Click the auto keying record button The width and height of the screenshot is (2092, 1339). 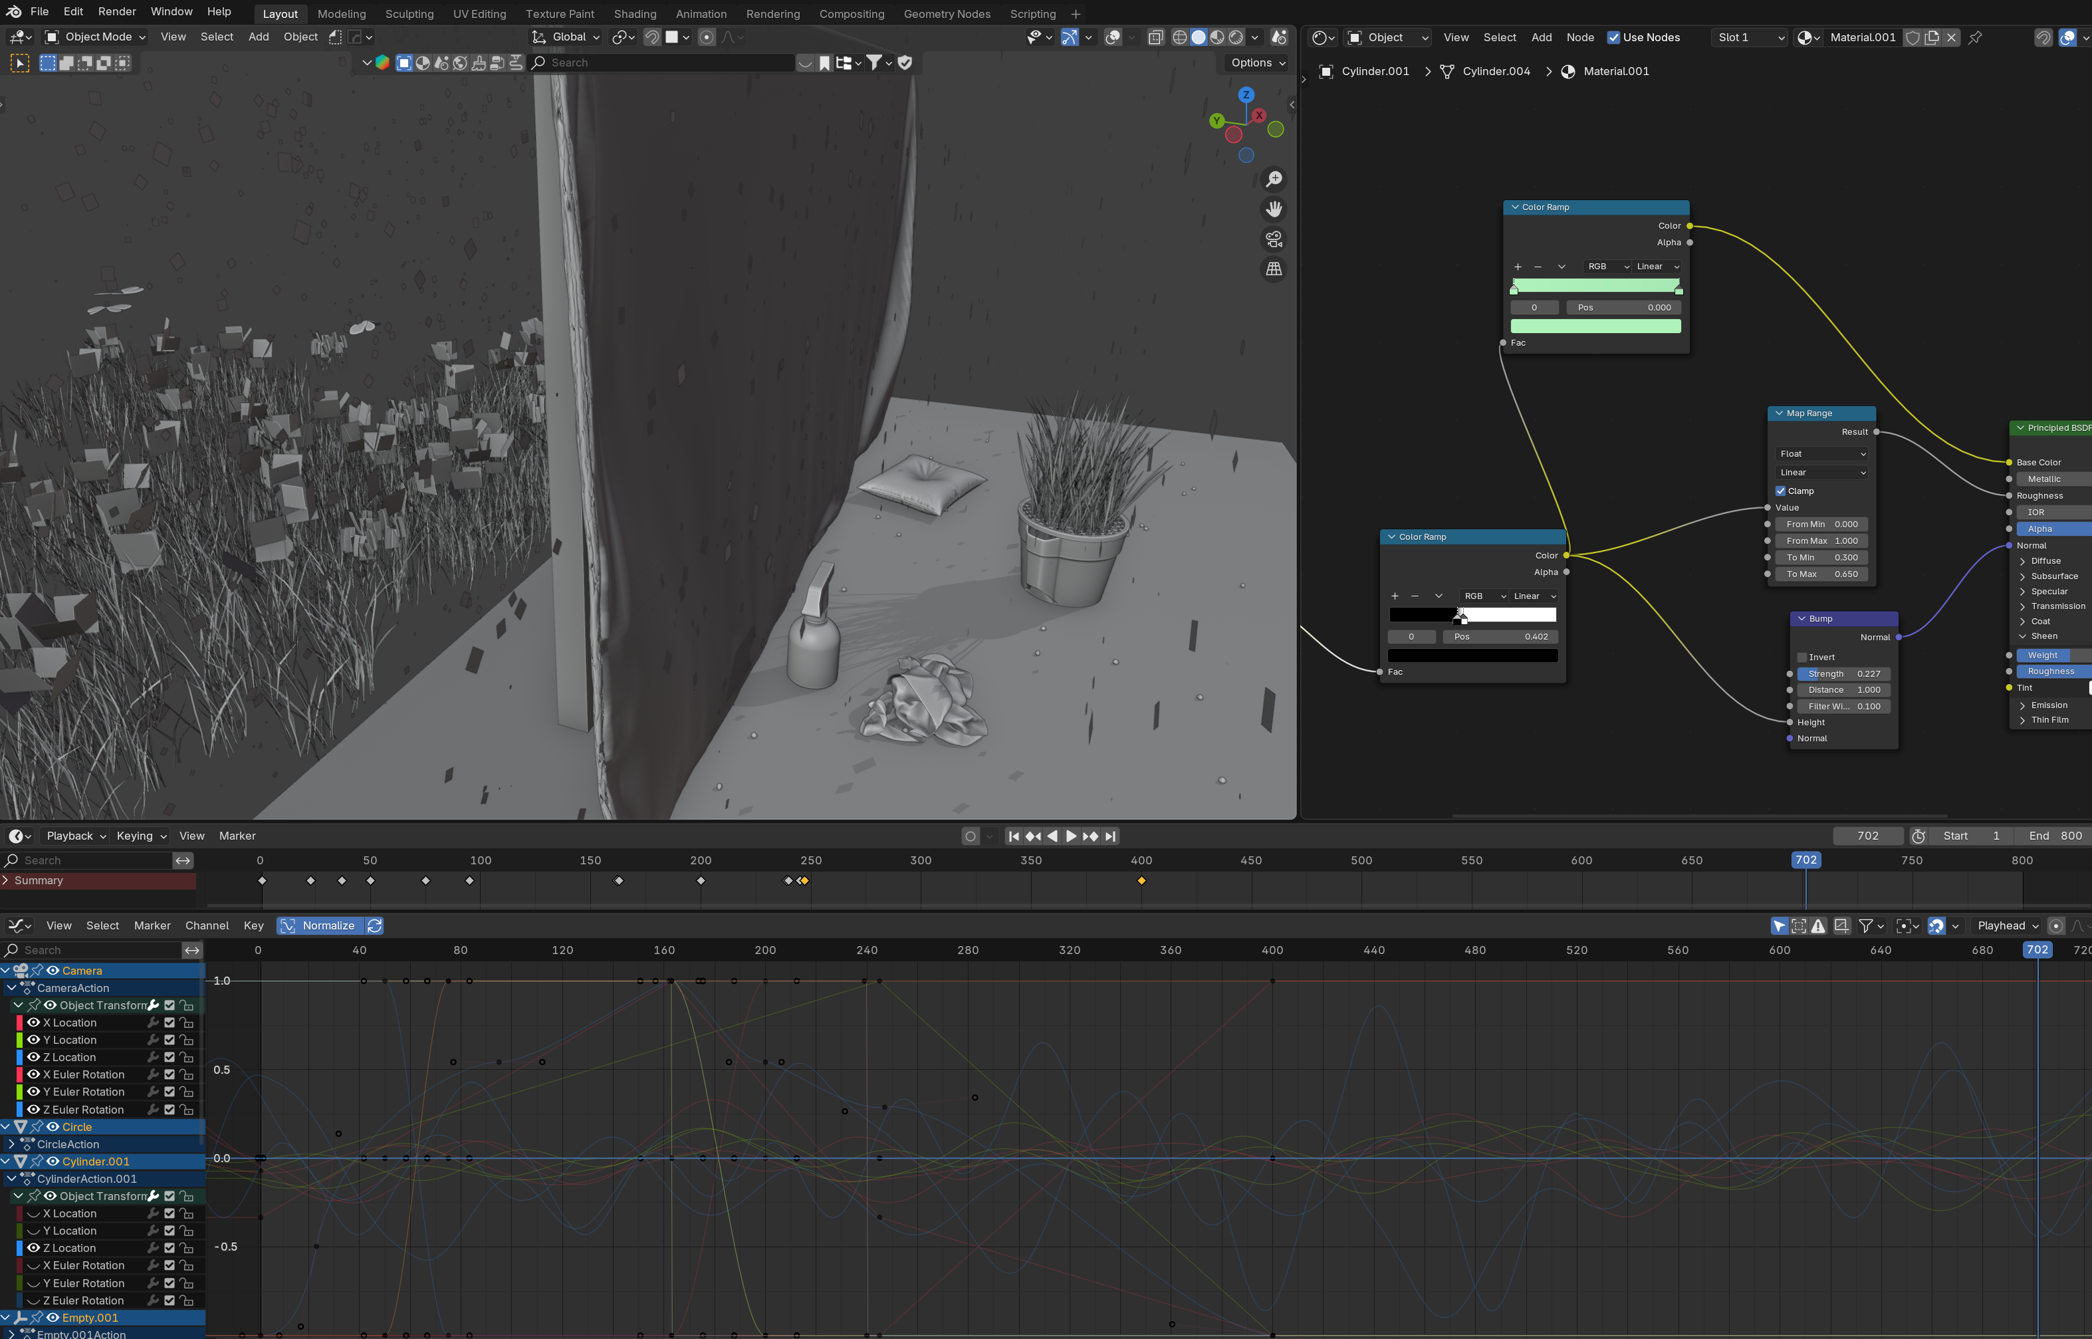click(970, 836)
